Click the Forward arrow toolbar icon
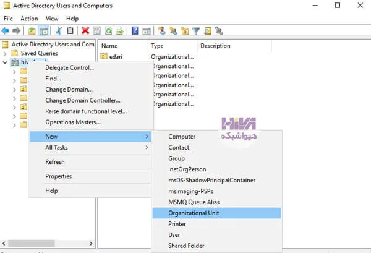371x253 pixels. 16,31
